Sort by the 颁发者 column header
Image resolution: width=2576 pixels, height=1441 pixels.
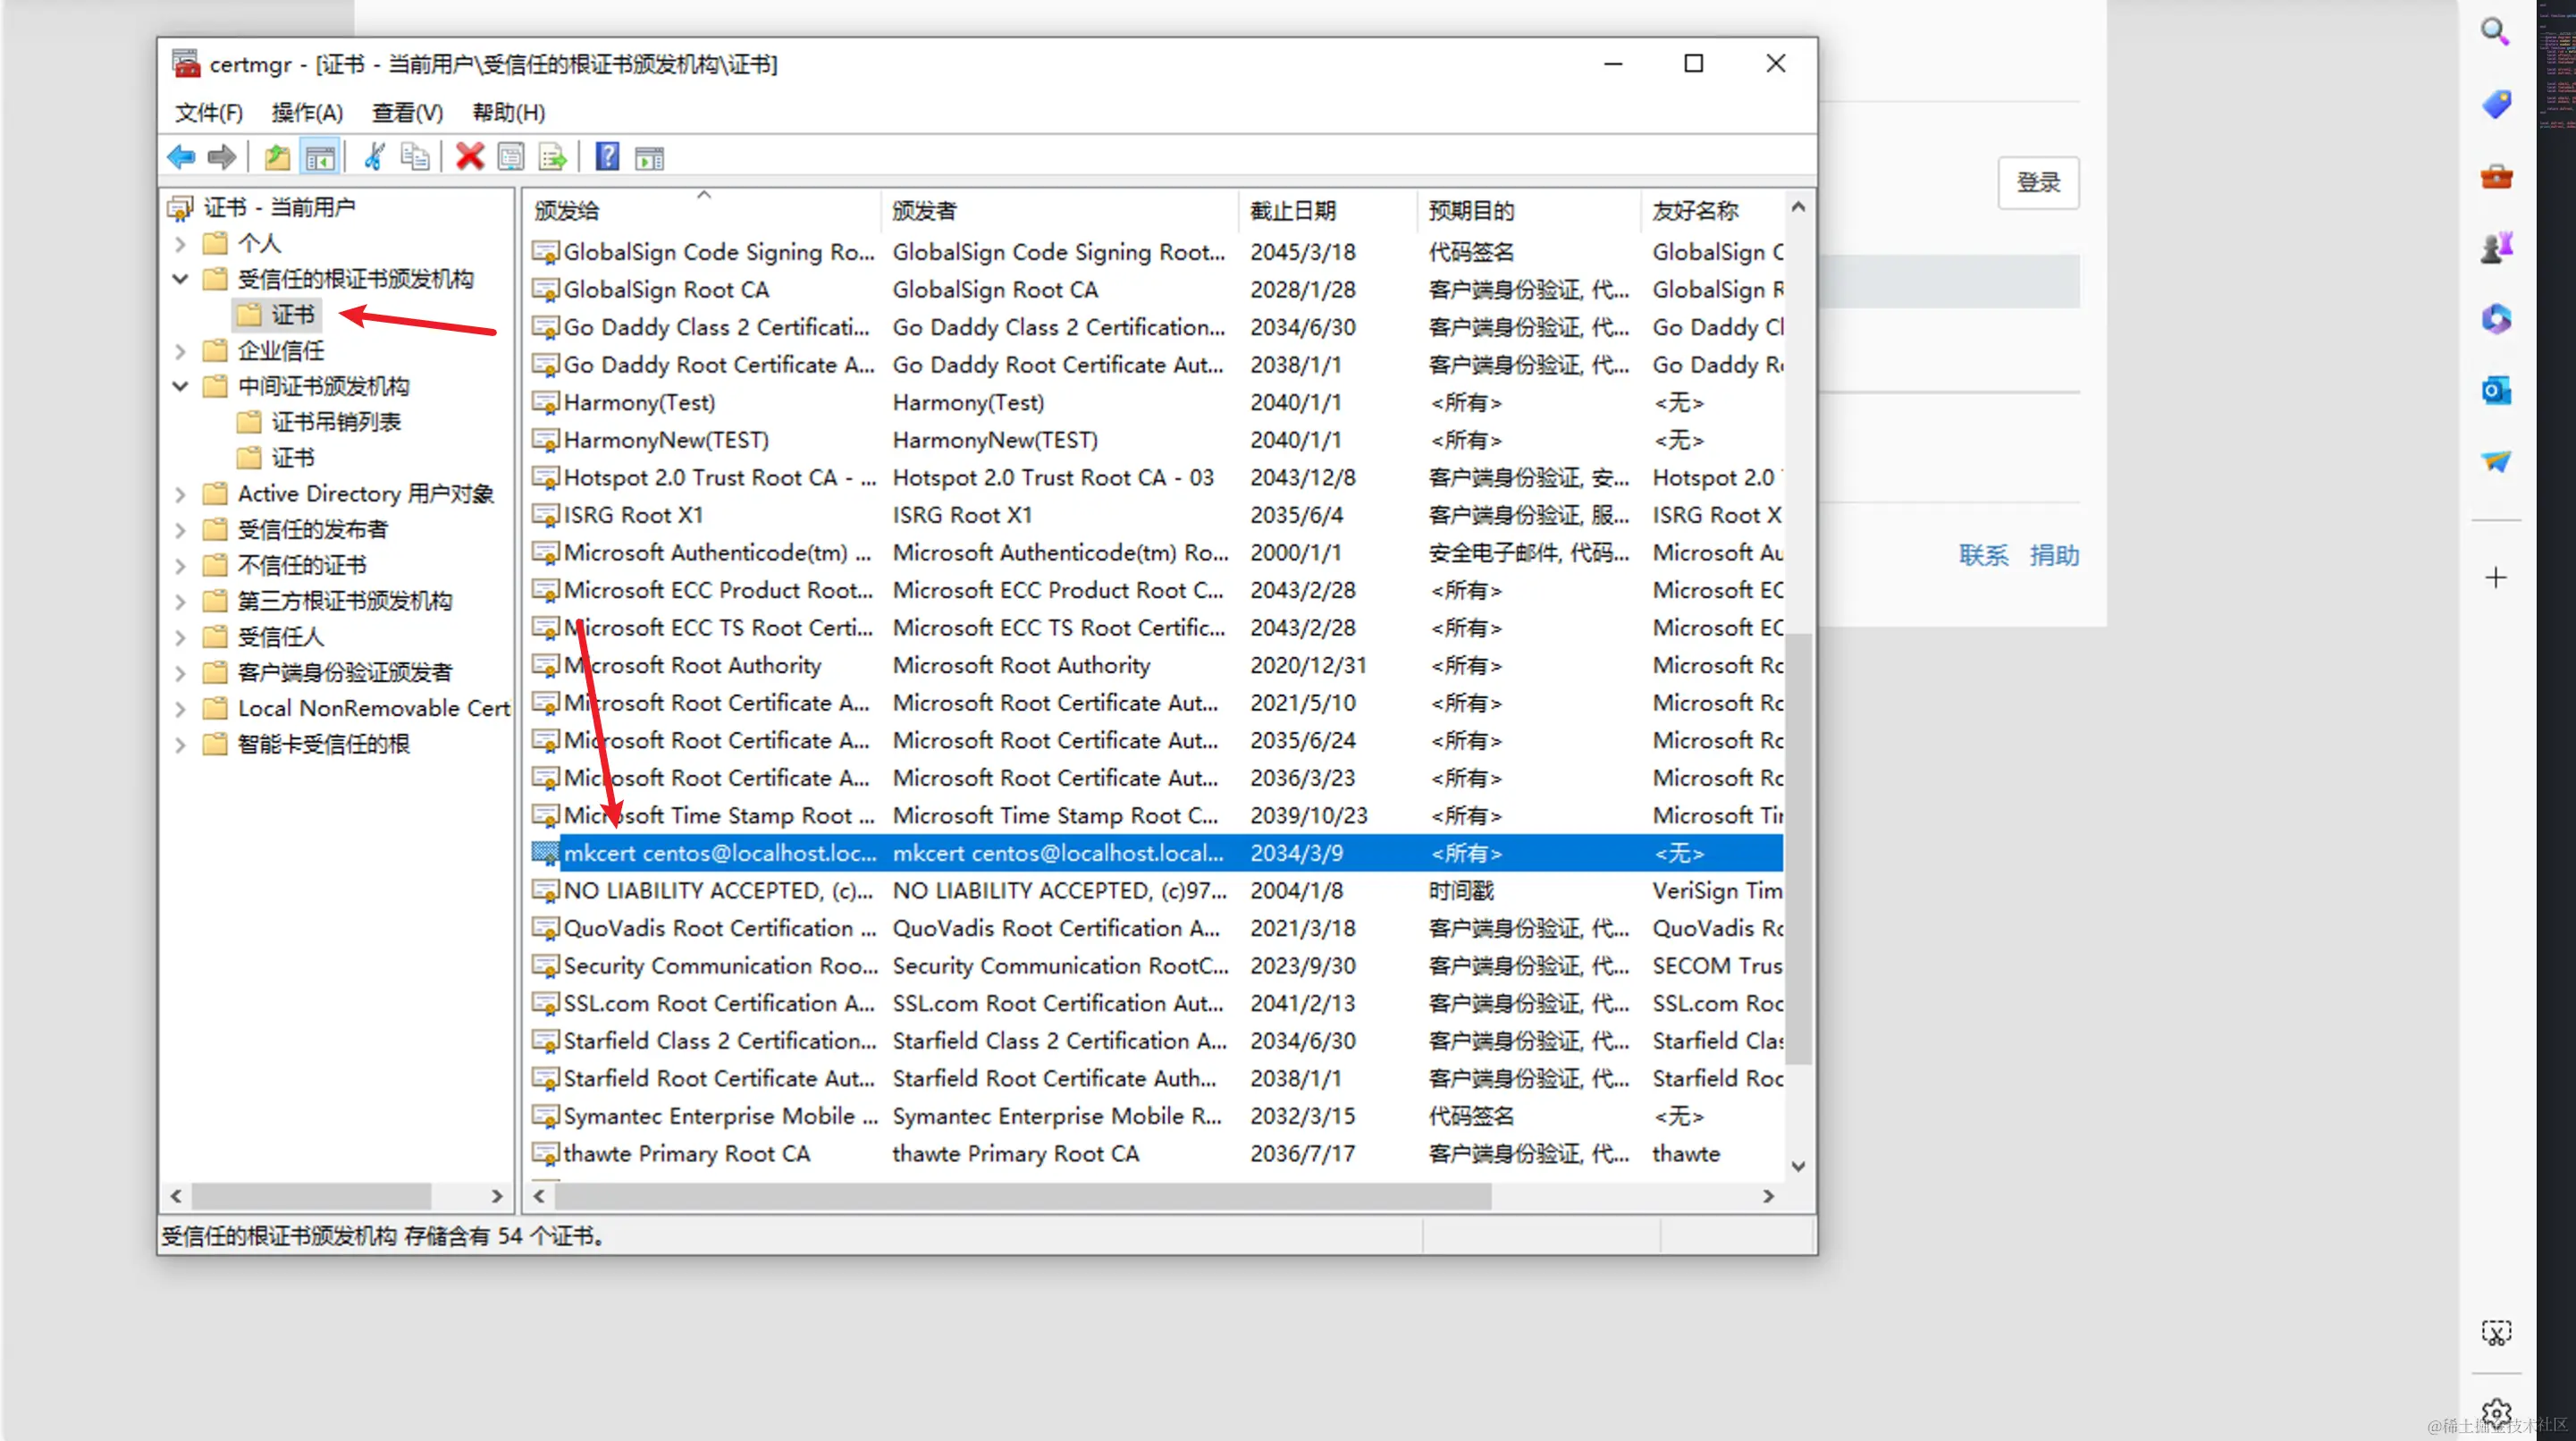[x=1060, y=210]
